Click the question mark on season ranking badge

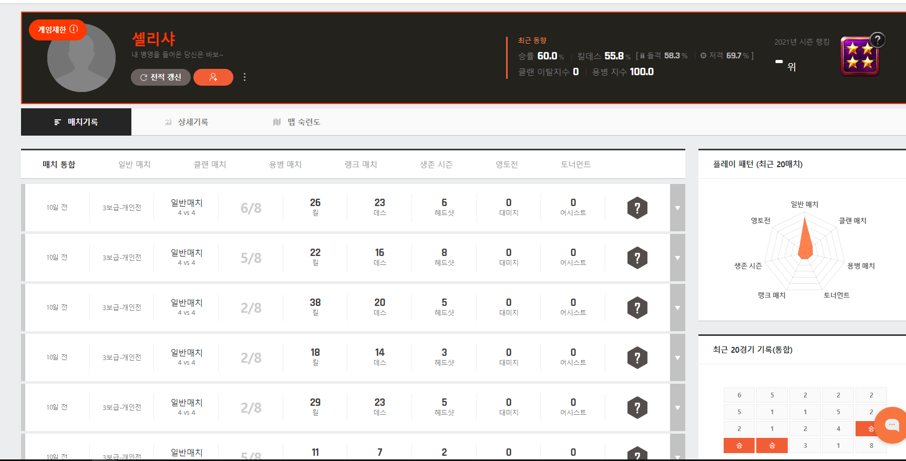coord(877,40)
